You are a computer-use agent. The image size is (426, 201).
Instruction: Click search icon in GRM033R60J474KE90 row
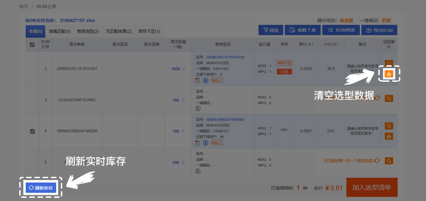click(x=389, y=126)
